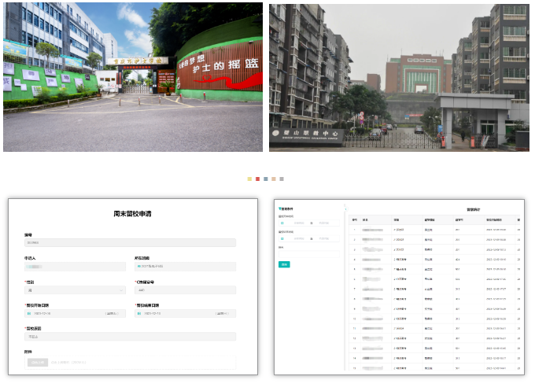
Task: Open the vocational education center photo
Action: coord(398,76)
